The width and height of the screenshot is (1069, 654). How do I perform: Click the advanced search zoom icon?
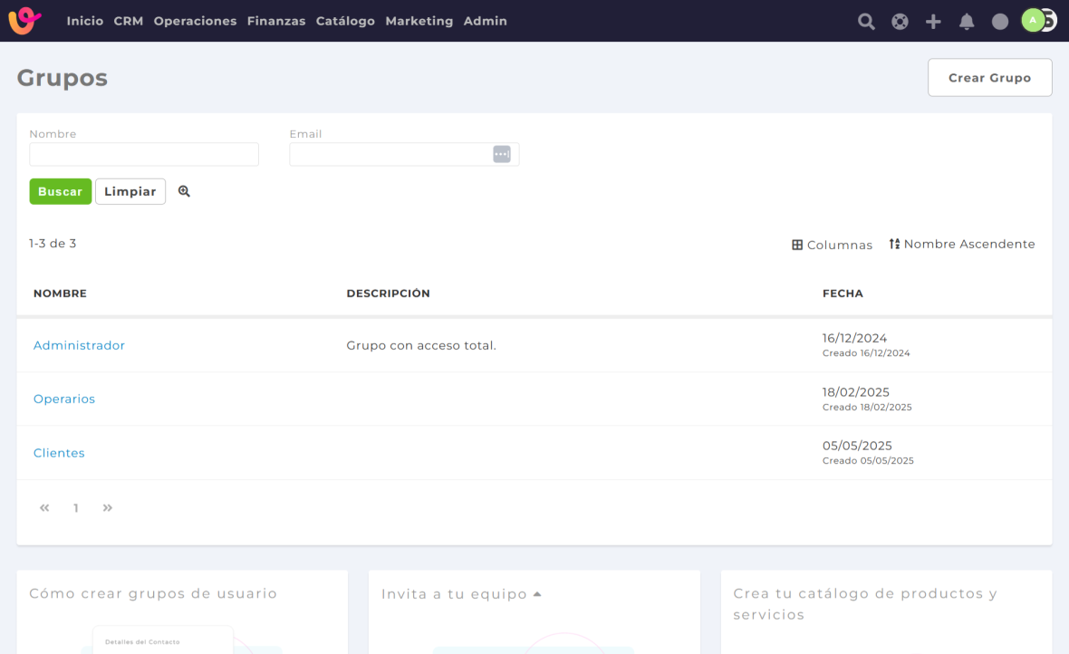pyautogui.click(x=184, y=191)
